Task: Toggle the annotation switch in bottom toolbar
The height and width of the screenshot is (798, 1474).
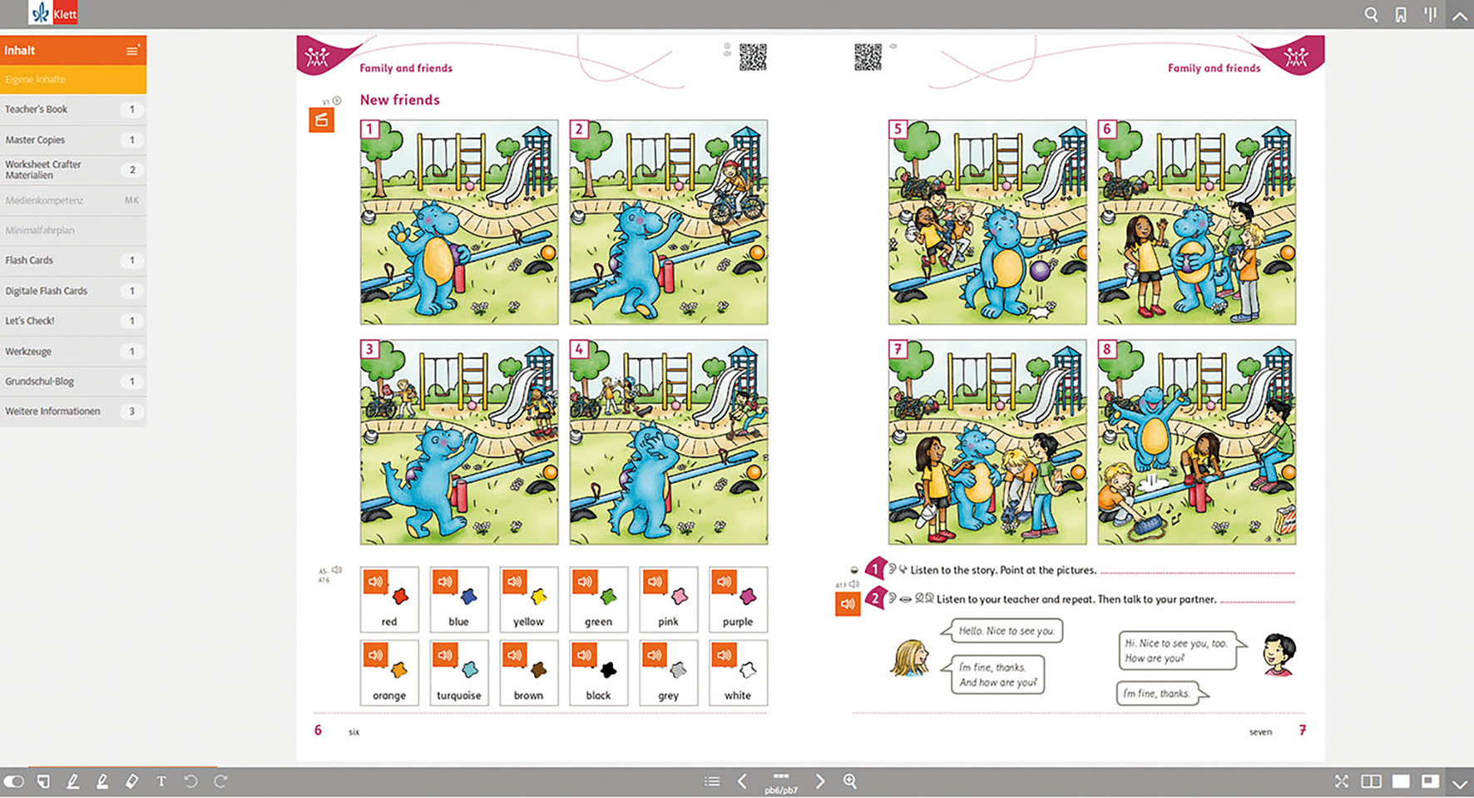Action: (x=13, y=781)
